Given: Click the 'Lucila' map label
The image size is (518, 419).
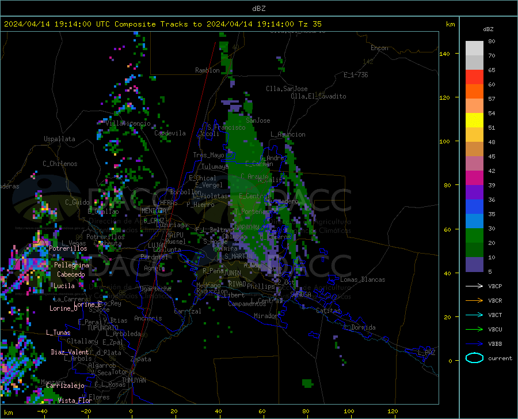Looking at the screenshot, I should click(x=64, y=286).
